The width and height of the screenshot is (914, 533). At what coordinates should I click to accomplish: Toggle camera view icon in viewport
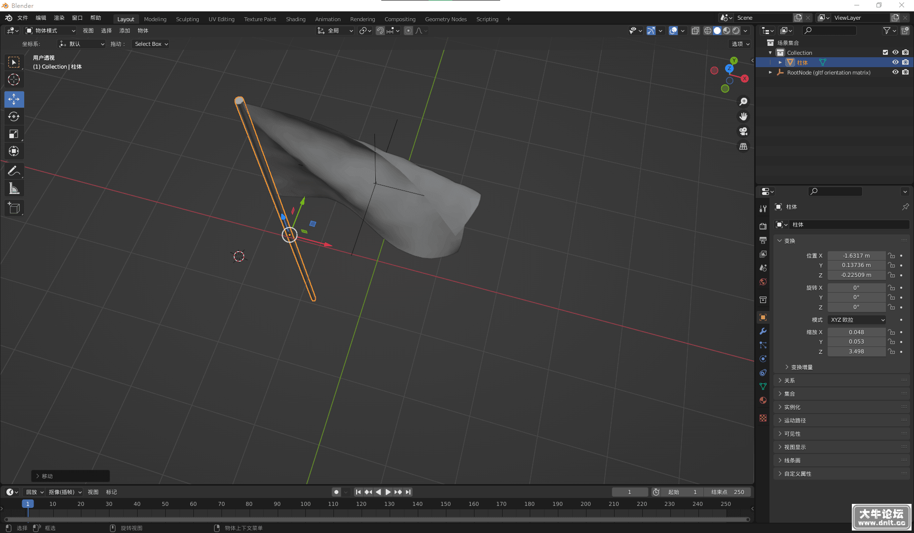pos(743,131)
